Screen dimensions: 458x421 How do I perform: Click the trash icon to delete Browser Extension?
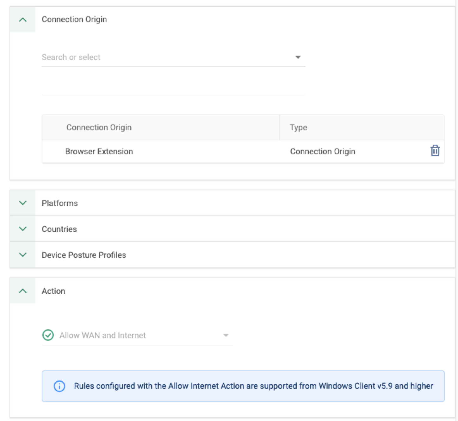(x=435, y=151)
